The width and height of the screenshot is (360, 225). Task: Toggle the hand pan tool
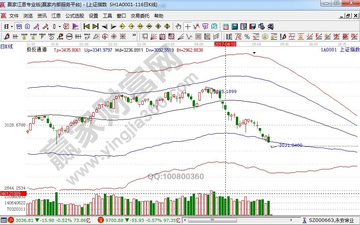(x=179, y=26)
